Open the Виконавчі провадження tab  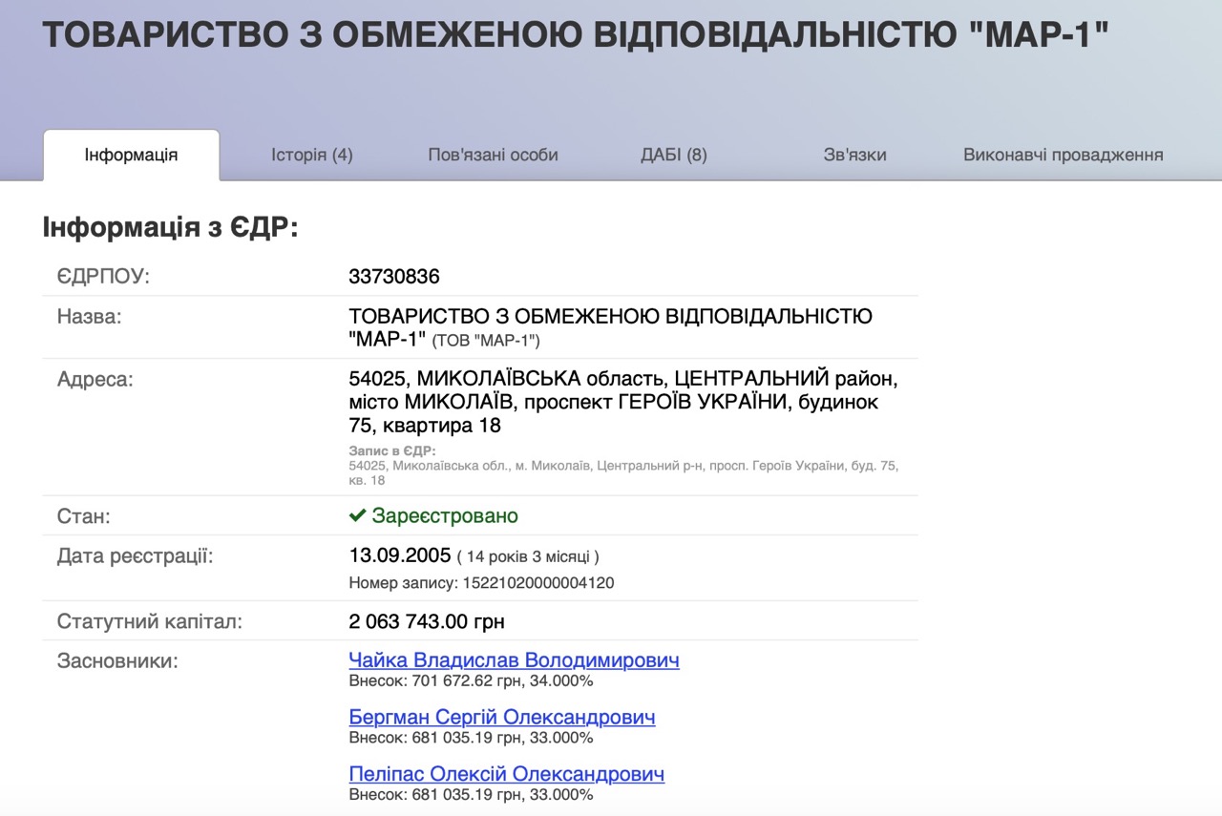[1063, 155]
